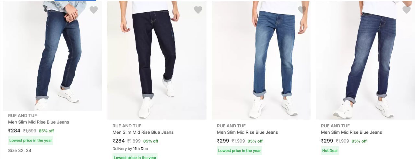Click heart icon on second jeans product
The height and width of the screenshot is (159, 415).
[x=198, y=10]
